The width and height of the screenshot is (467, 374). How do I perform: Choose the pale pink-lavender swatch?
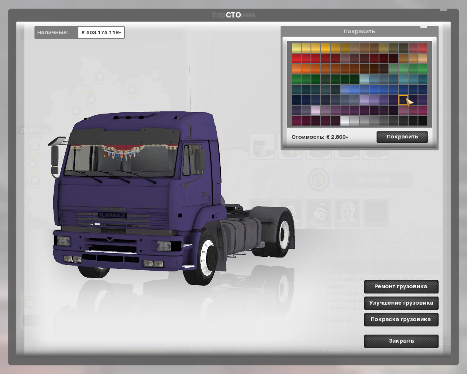coord(316,110)
